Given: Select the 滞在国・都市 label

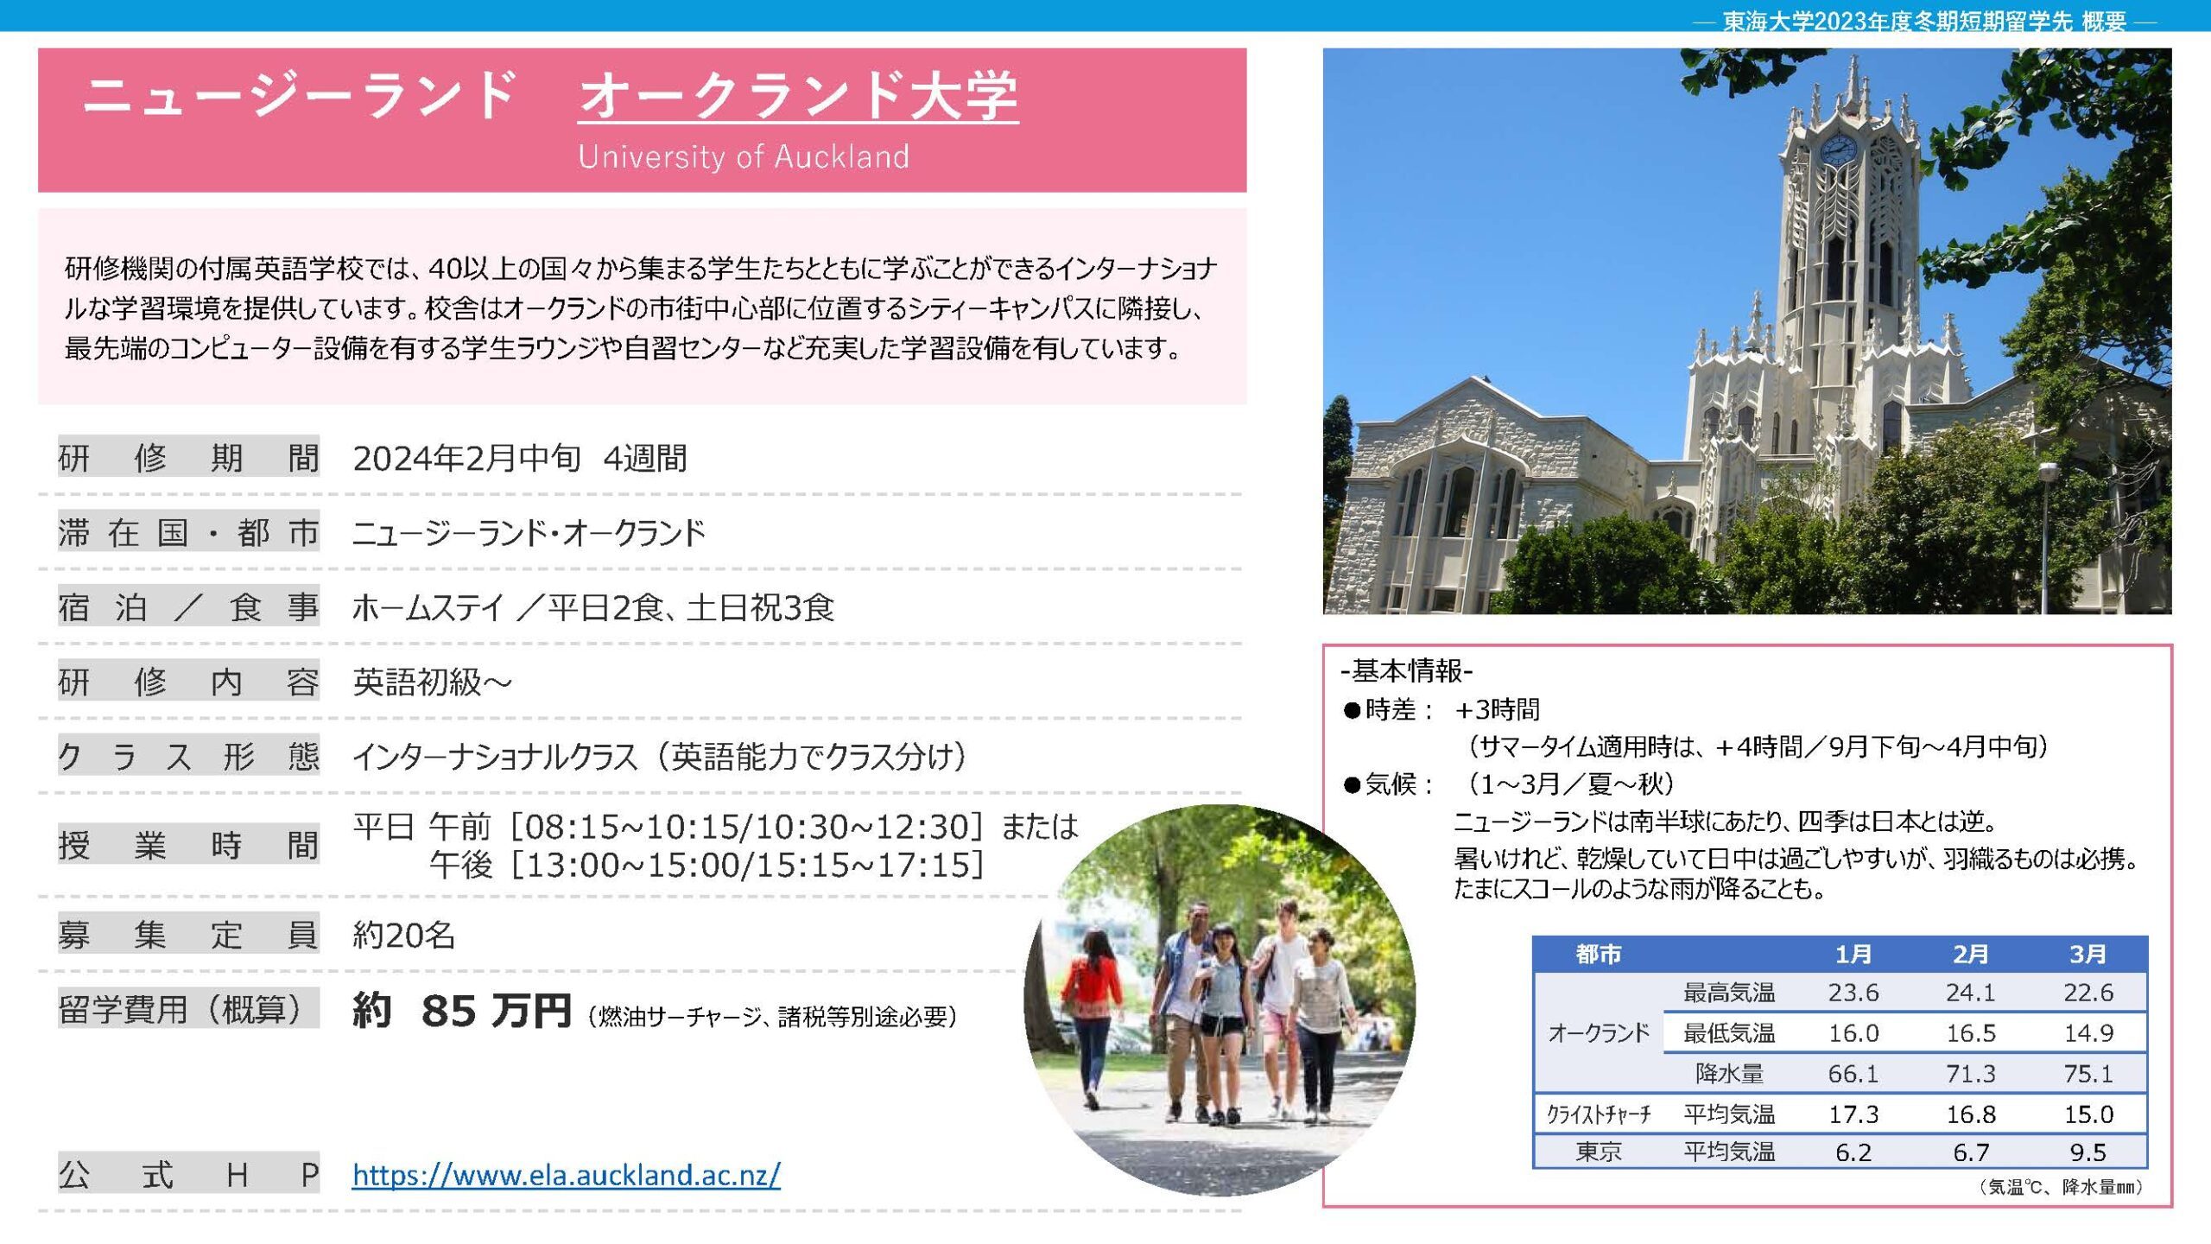Looking at the screenshot, I should coord(188,532).
